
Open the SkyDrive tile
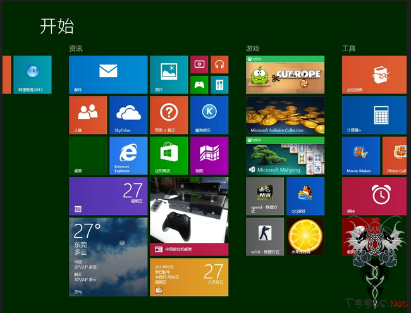pos(128,115)
